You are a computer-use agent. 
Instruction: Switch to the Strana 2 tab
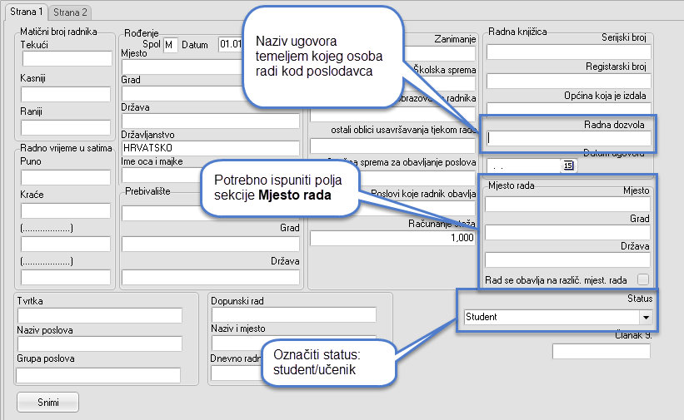[70, 12]
